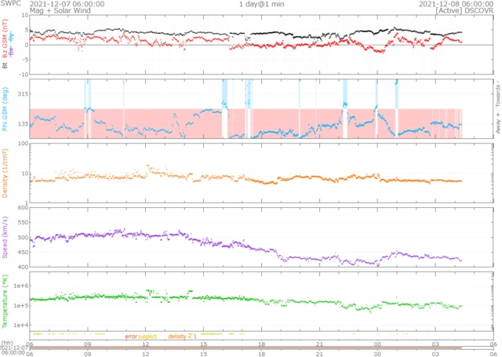Click the red "error" legend entry

pos(131,337)
